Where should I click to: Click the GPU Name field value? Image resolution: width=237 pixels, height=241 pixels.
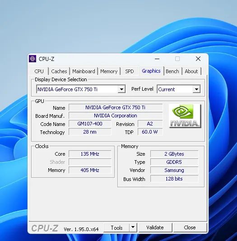pos(116,107)
